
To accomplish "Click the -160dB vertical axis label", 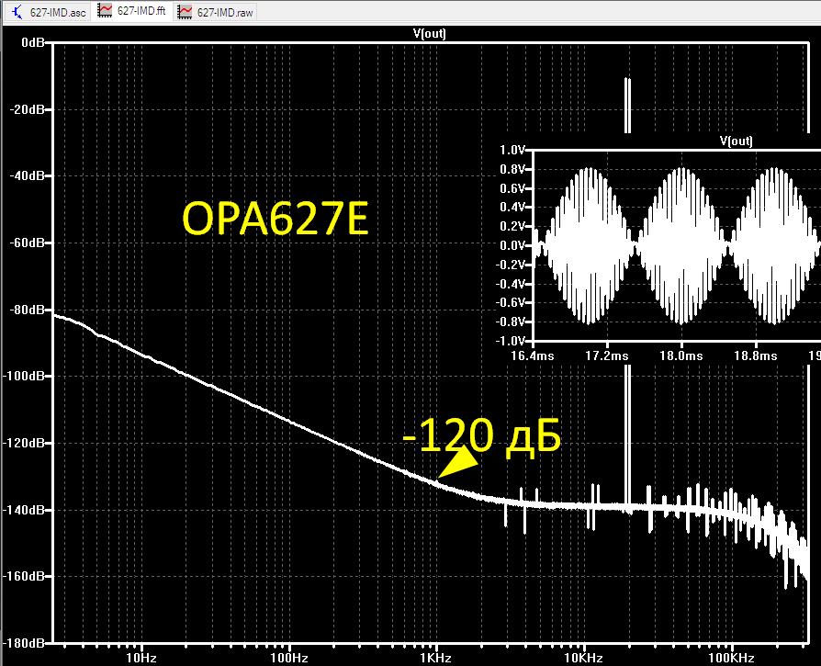I will pos(24,576).
